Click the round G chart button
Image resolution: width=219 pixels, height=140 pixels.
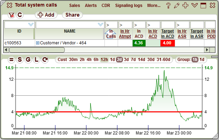point(28,60)
